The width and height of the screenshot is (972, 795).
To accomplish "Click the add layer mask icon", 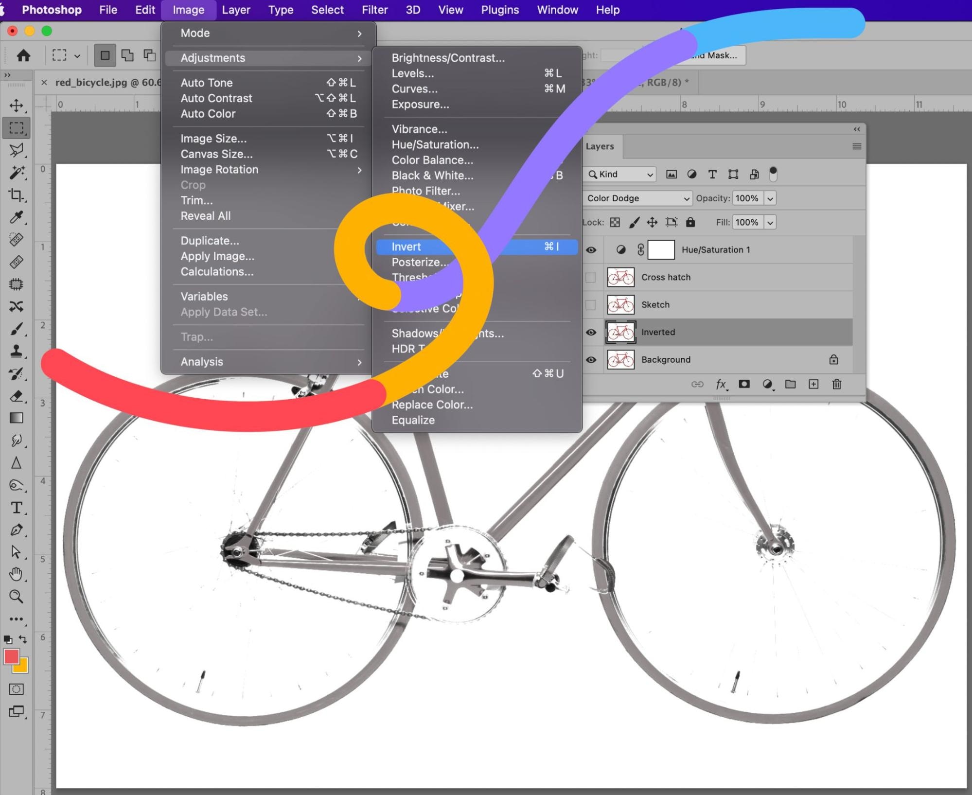I will pyautogui.click(x=744, y=384).
